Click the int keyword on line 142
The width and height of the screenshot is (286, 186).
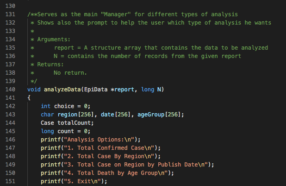coord(46,106)
